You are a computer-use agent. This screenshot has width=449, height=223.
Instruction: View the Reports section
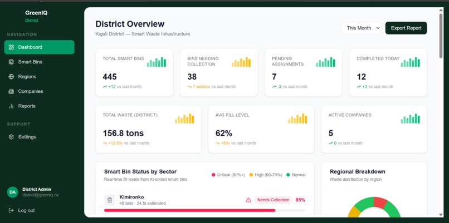click(39, 106)
